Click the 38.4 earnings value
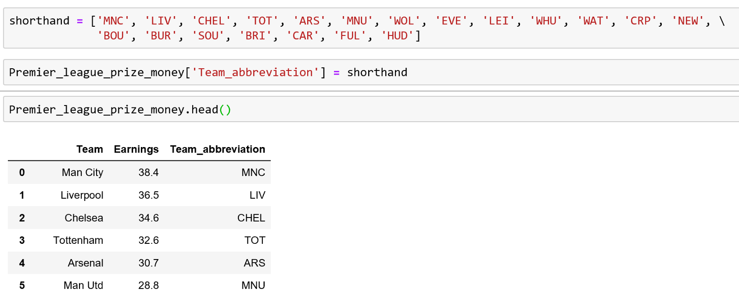This screenshot has height=295, width=739. (x=148, y=172)
